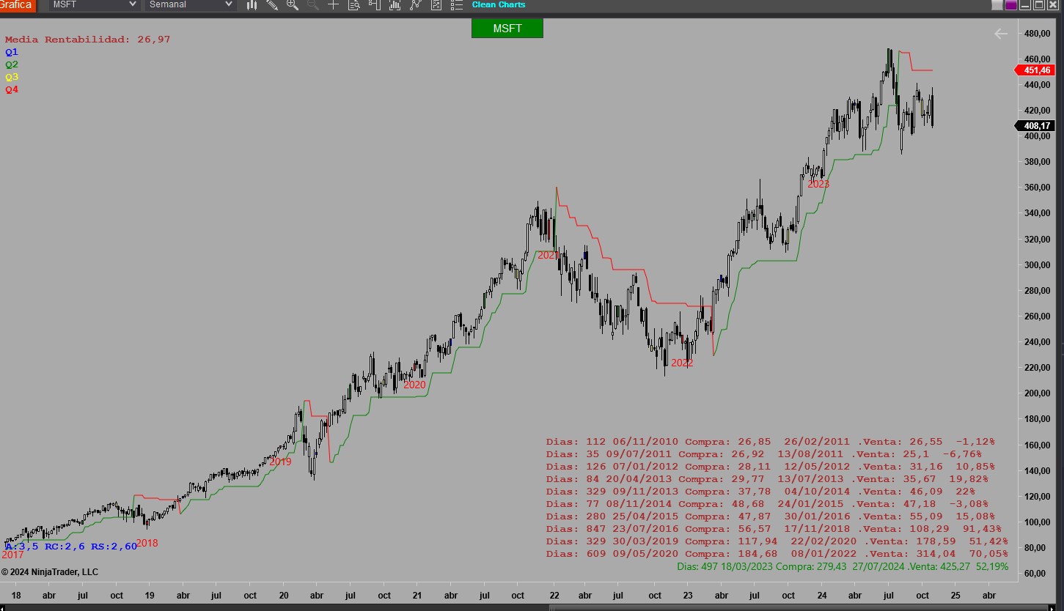This screenshot has width=1064, height=611.
Task: Open the chart properties list icon
Action: [x=457, y=5]
